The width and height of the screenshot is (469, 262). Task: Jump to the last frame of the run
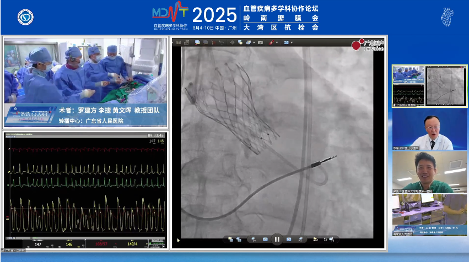pos(300,239)
